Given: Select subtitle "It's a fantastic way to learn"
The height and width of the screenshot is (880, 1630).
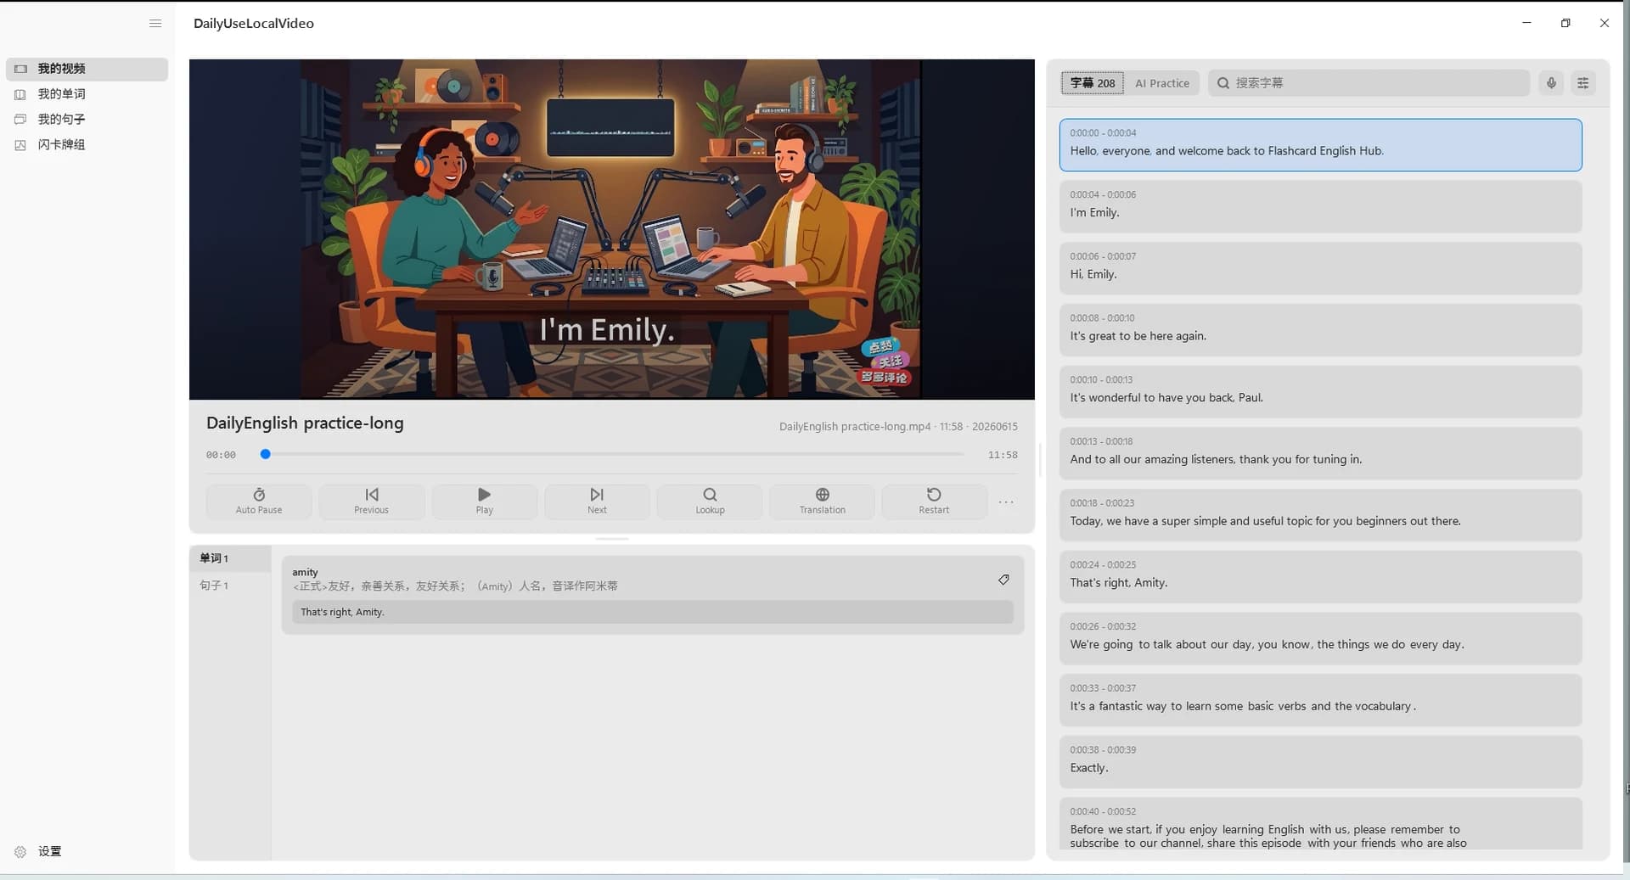Looking at the screenshot, I should coord(1320,700).
